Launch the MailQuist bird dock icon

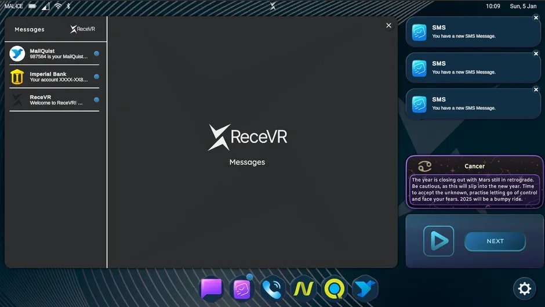click(365, 288)
